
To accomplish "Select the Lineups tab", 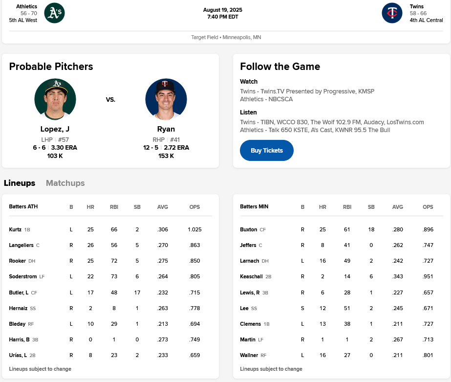I will pos(20,183).
